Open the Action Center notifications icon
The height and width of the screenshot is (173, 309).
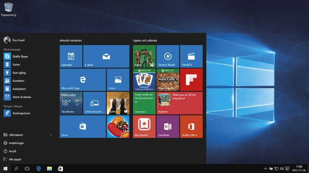click(x=287, y=169)
